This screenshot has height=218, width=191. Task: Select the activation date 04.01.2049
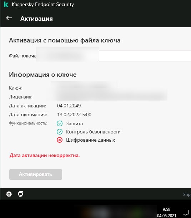click(69, 106)
